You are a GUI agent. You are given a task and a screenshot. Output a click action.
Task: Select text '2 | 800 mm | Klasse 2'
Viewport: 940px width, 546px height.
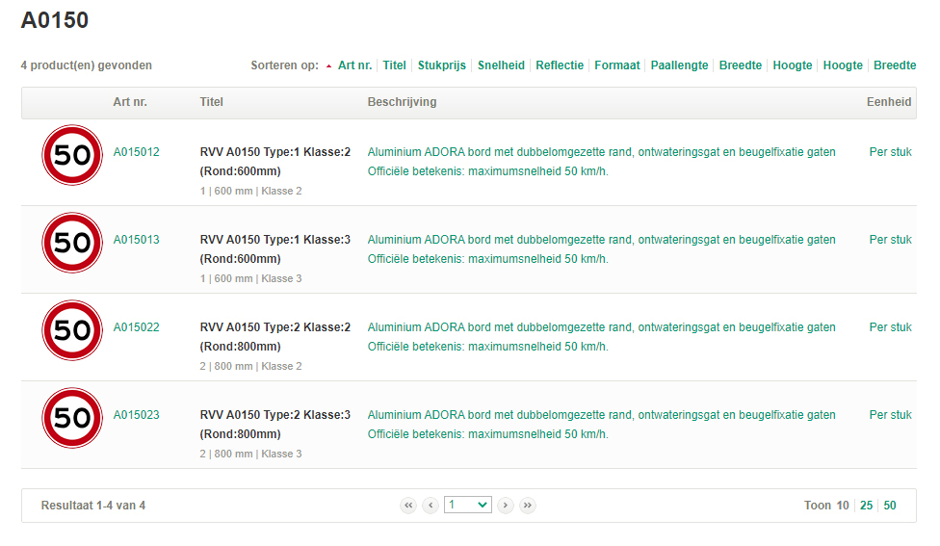point(250,366)
